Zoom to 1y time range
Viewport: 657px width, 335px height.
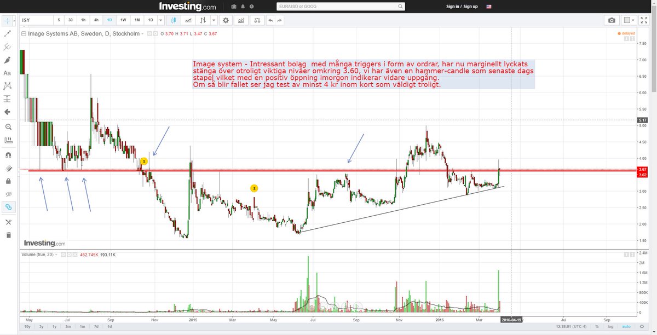[x=54, y=326]
